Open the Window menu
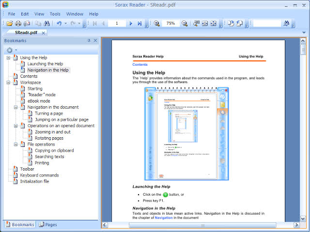The image size is (310, 232). tap(75, 14)
